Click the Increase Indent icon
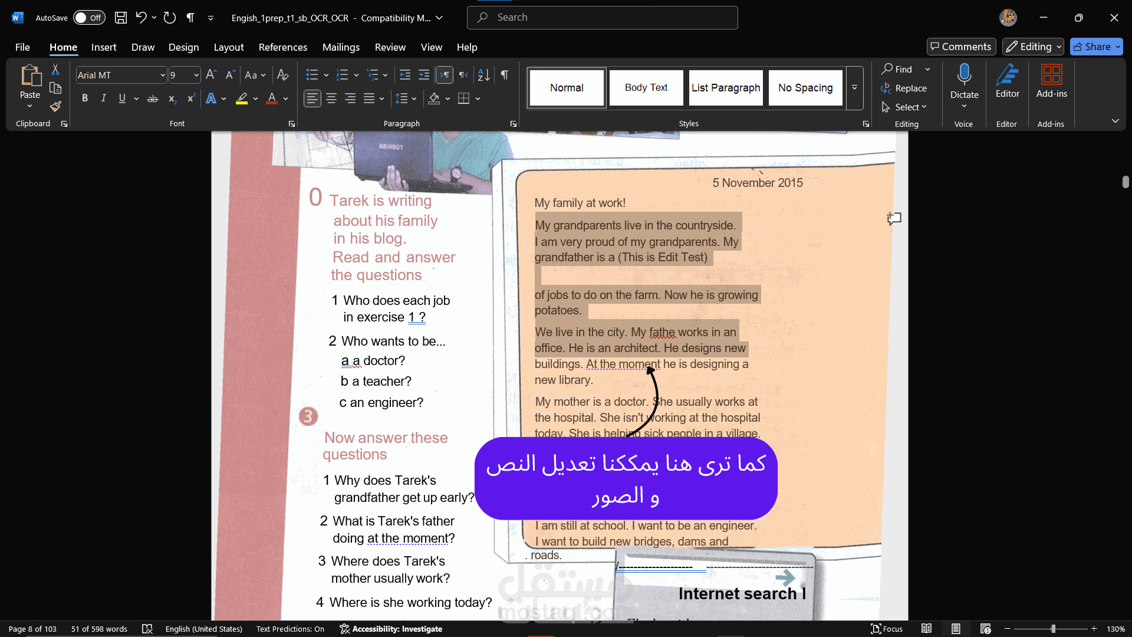The width and height of the screenshot is (1132, 637). (x=424, y=75)
